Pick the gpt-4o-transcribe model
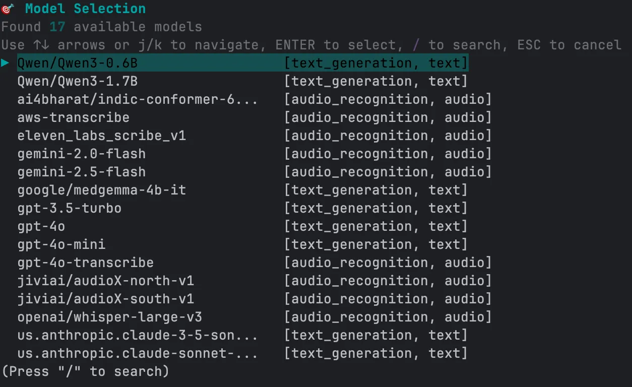This screenshot has height=387, width=632. pos(255,263)
